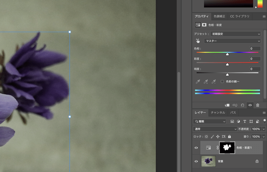267x172 pixels.
Task: Lock transparent pixels
Action: click(x=206, y=136)
